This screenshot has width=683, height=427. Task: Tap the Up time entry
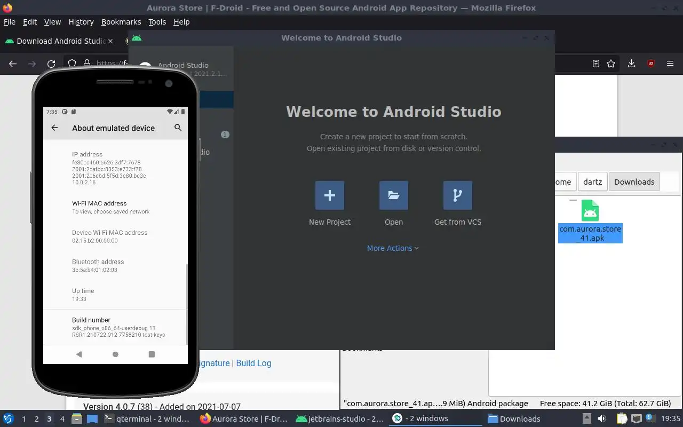(x=115, y=295)
